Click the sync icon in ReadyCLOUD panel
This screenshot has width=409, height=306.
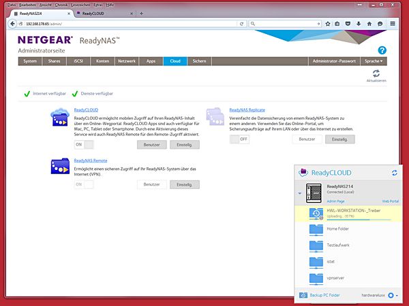(395, 173)
